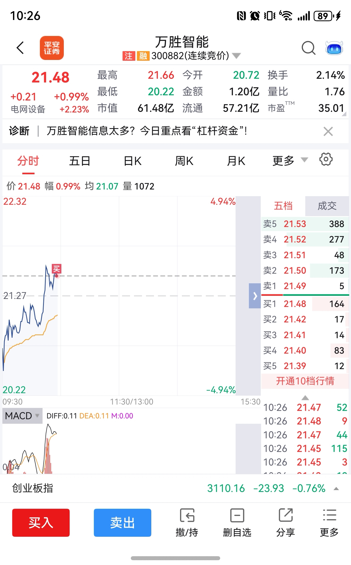Expand the stock title dropdown triangle

(x=236, y=56)
